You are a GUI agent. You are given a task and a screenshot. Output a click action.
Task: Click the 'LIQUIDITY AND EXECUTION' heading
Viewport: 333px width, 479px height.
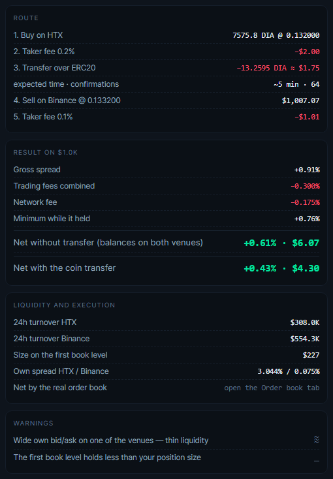(64, 305)
